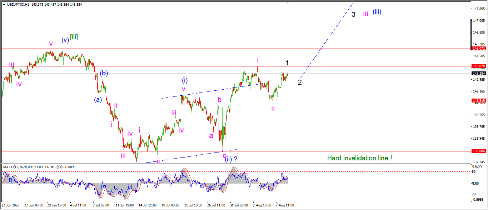
Task: Click the '19 Jul 03:00' time label
Action: click(x=170, y=206)
